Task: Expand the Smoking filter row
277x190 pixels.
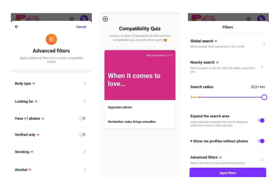Action: [x=51, y=152]
